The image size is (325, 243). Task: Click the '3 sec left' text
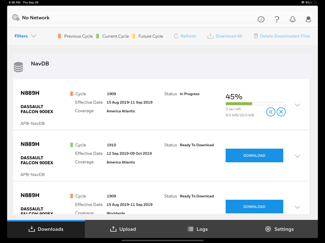tap(233, 109)
